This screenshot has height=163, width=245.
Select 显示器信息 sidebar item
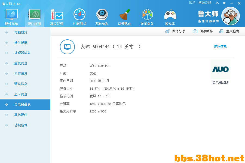25,105
